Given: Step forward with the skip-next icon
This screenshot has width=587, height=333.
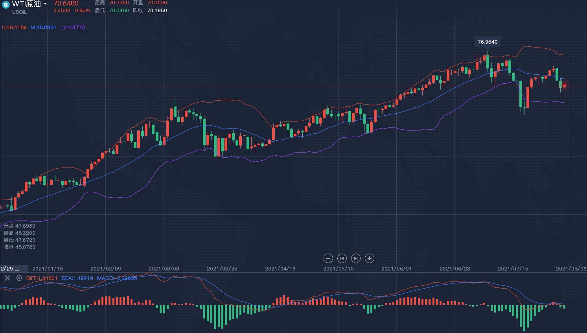Looking at the screenshot, I should (x=356, y=258).
